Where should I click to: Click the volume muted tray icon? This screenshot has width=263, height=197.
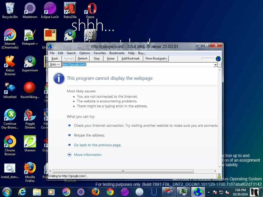click(x=228, y=192)
